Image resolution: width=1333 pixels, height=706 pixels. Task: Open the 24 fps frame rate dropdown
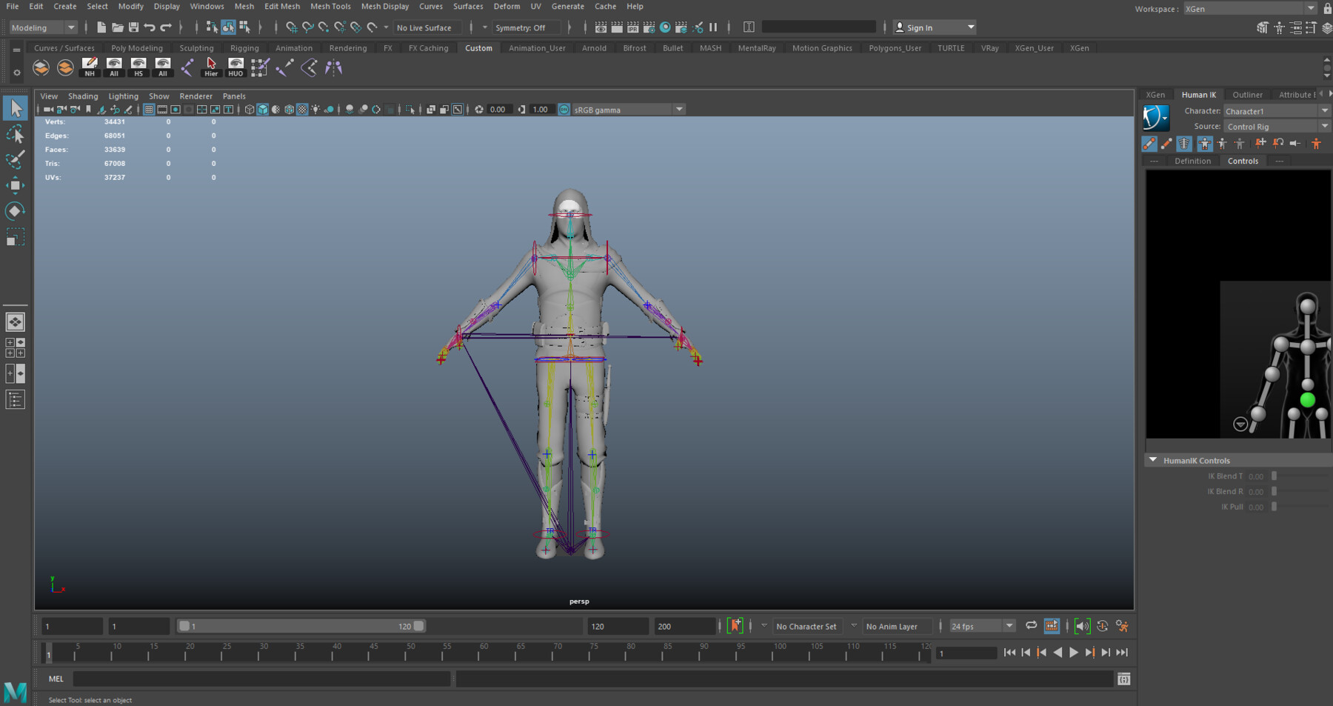coord(982,626)
